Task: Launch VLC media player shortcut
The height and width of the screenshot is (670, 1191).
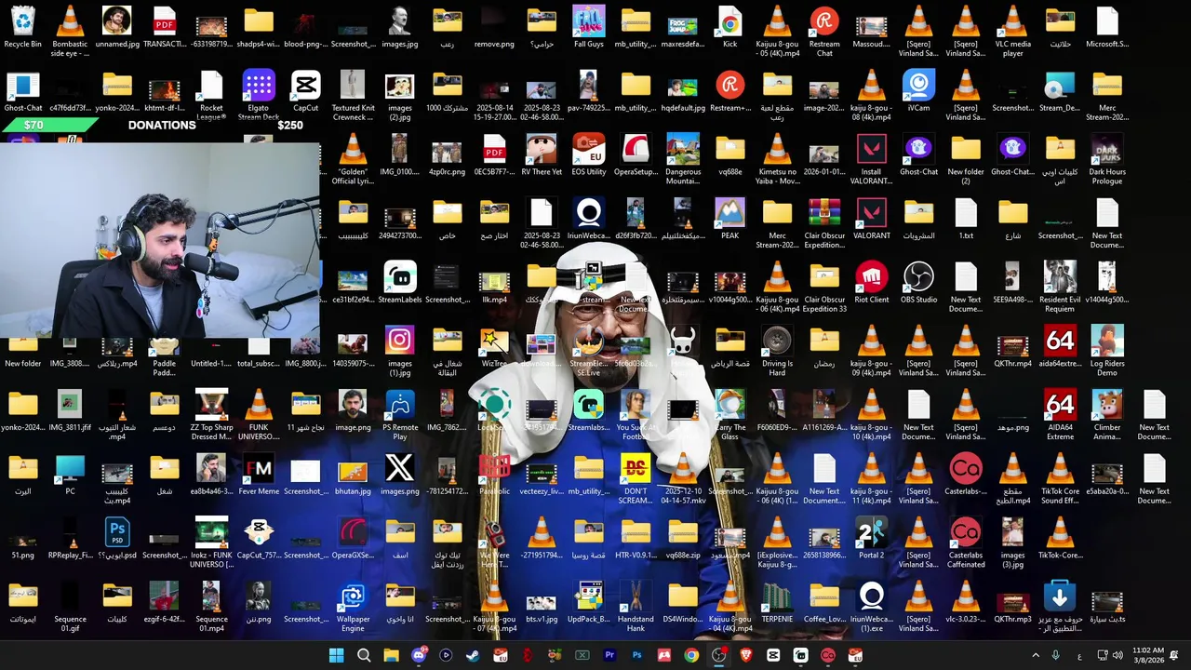Action: tap(1012, 32)
